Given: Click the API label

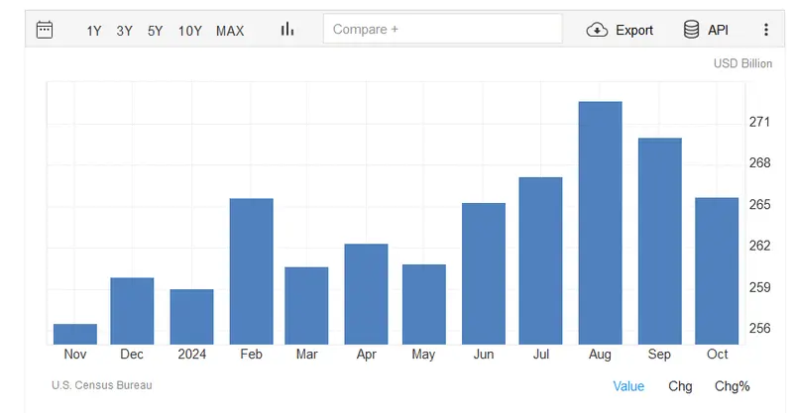Looking at the screenshot, I should 718,31.
